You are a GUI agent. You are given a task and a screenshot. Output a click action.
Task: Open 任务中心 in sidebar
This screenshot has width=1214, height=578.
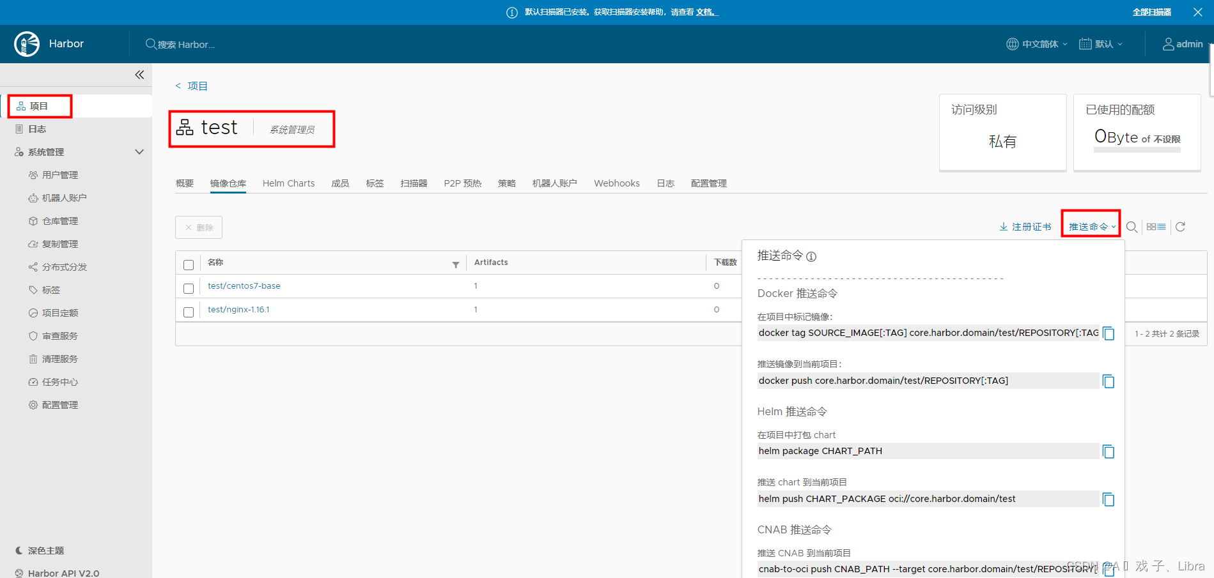(60, 382)
